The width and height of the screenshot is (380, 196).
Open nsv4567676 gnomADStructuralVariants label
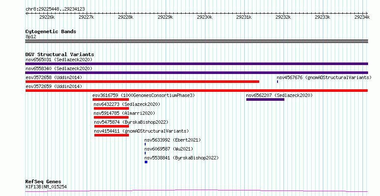pos(324,77)
